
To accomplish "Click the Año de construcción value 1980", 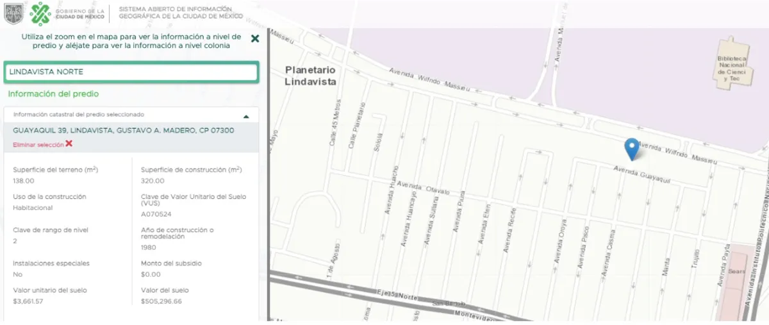I will coord(148,247).
